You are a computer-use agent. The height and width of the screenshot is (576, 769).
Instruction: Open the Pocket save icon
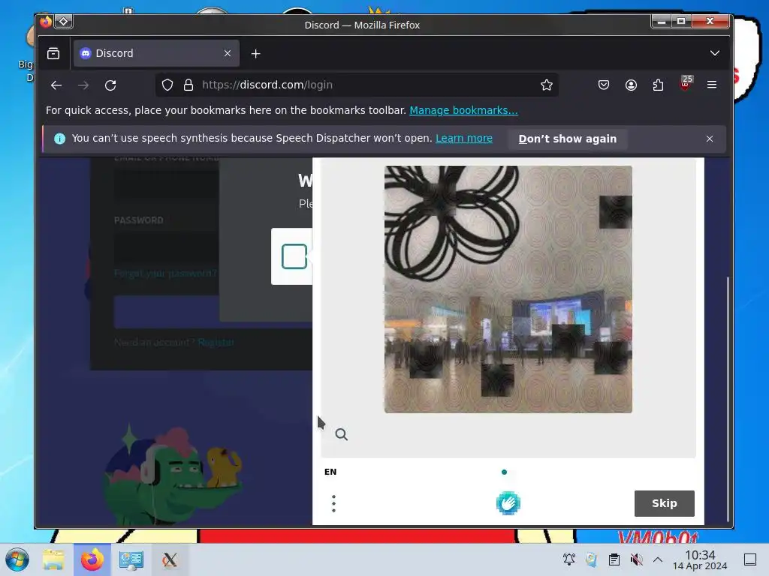pyautogui.click(x=604, y=85)
